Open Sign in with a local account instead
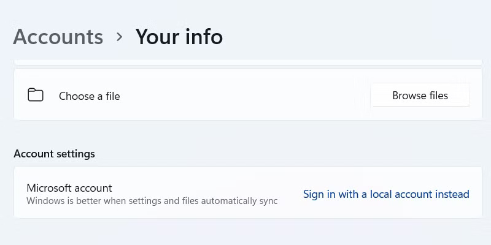491x245 pixels. (386, 194)
